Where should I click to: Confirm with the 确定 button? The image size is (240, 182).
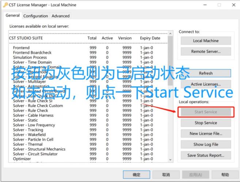[x=136, y=175]
